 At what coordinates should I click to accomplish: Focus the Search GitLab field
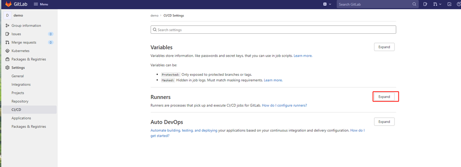point(377,4)
